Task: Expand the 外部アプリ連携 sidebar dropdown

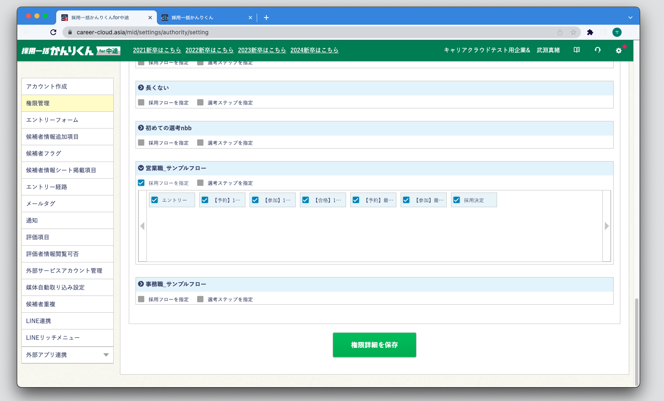Action: coord(106,355)
